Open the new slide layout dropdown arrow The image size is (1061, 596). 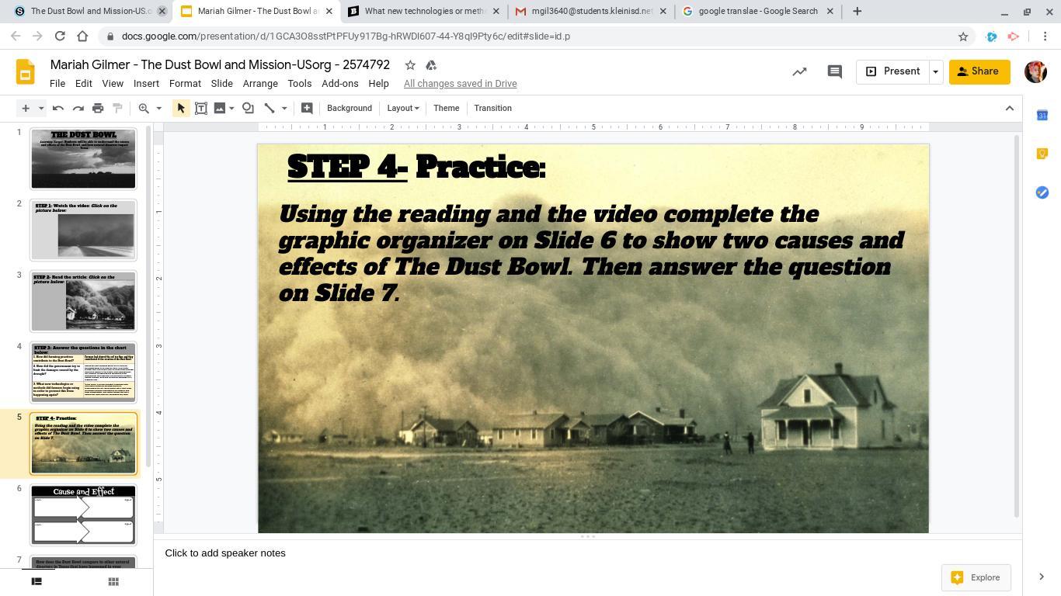[x=41, y=108]
